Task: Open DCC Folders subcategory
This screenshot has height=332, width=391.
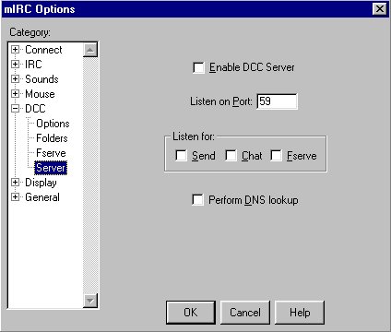Action: [52, 138]
